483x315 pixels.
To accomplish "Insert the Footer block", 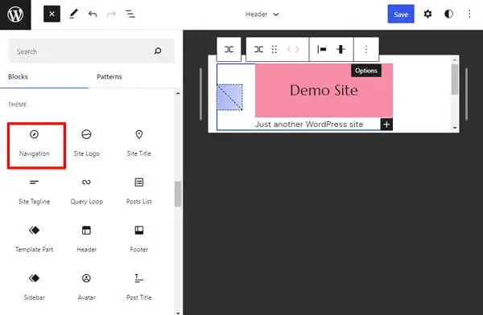I will click(139, 239).
